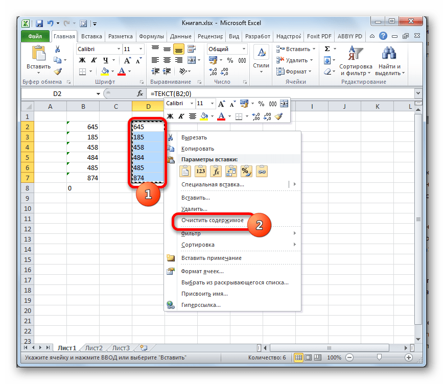Toggle center alignment in mini toolbar
Image resolution: width=445 pixels, height=384 pixels.
(x=193, y=116)
